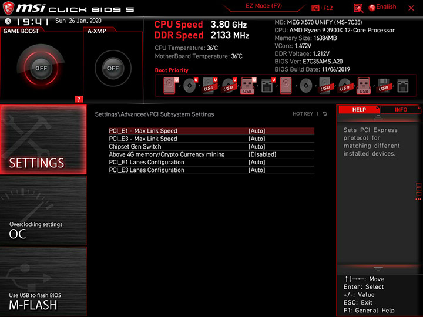This screenshot has width=423, height=317.
Task: Open the SETTINGS section
Action: [x=43, y=139]
